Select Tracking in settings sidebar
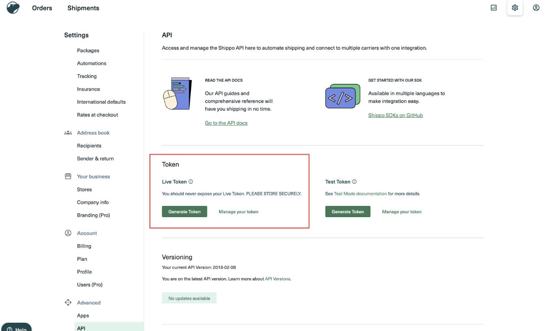This screenshot has height=331, width=546. [87, 76]
